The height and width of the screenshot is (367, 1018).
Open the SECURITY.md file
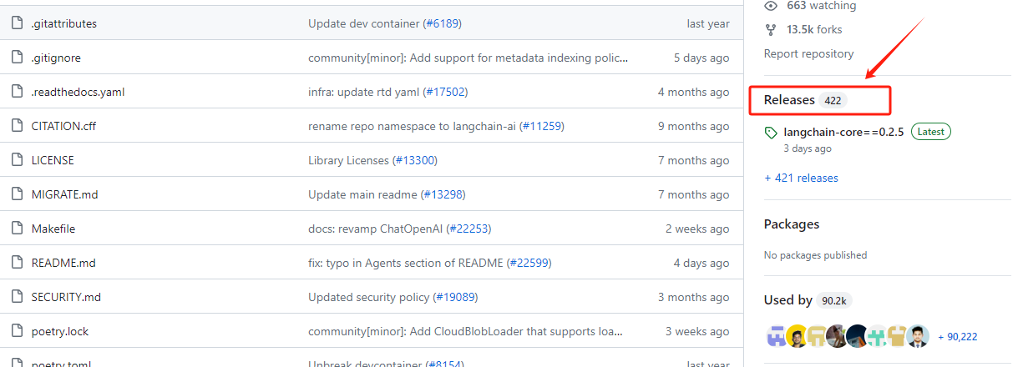point(67,297)
